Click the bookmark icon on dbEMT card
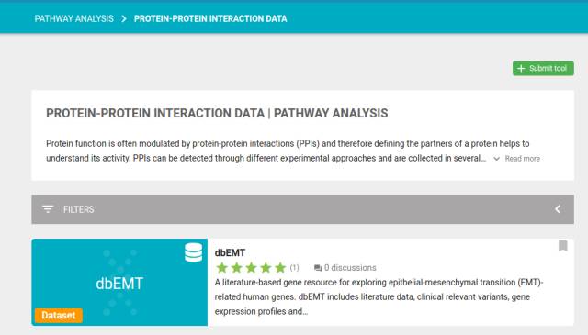588x335 pixels. point(562,246)
